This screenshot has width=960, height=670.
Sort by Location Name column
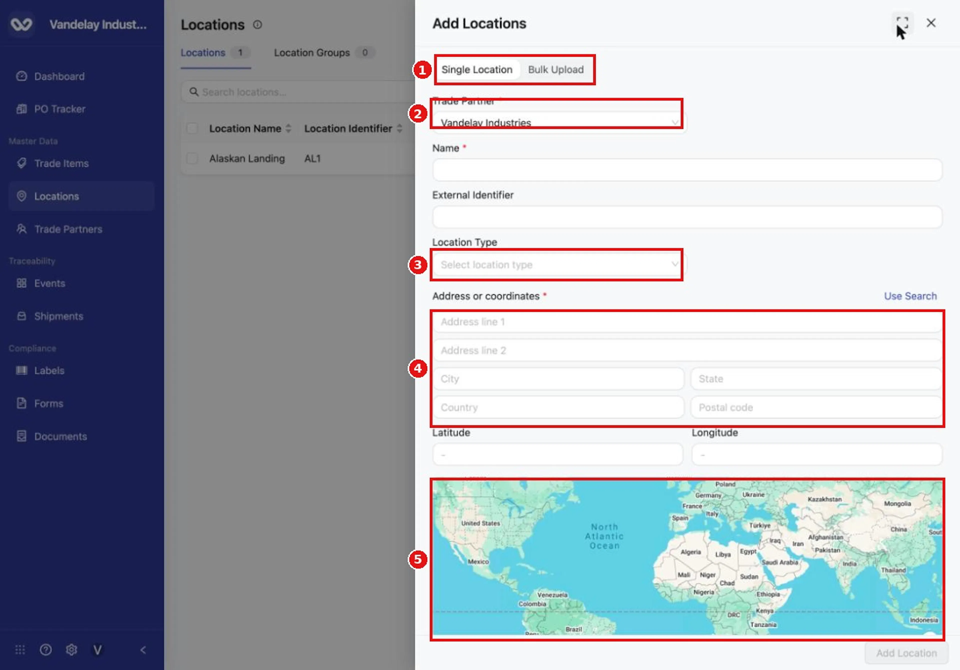pos(250,128)
